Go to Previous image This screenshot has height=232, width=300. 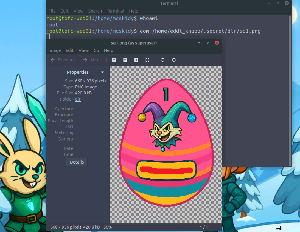(x=63, y=60)
